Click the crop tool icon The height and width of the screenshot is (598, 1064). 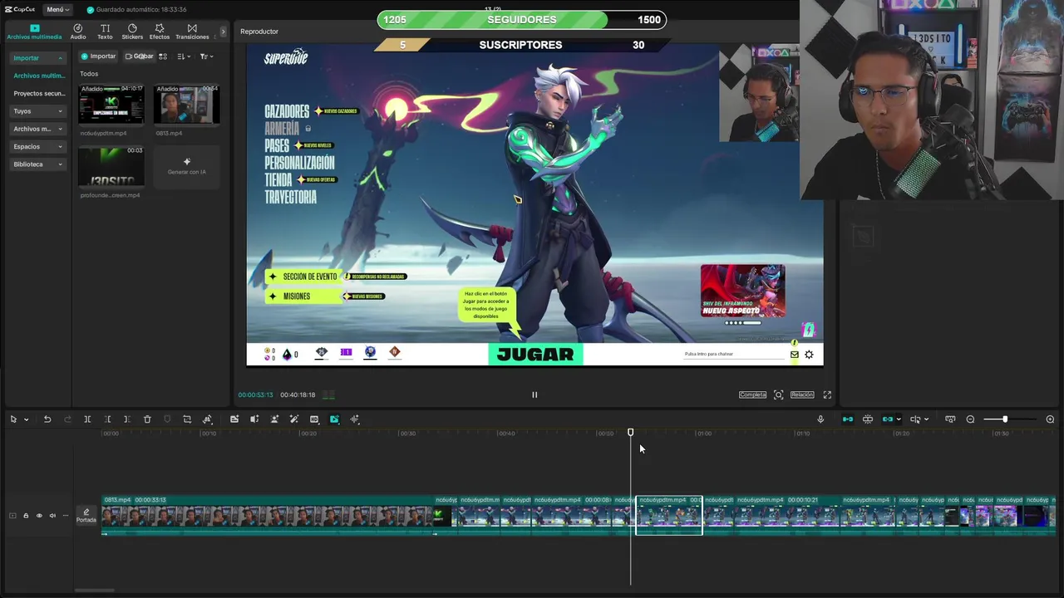click(x=187, y=419)
